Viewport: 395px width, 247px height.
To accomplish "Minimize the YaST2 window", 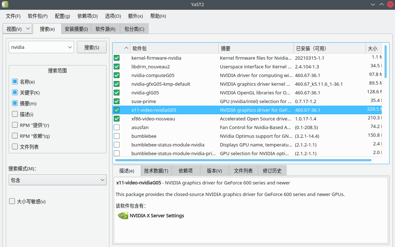I will (x=373, y=5).
